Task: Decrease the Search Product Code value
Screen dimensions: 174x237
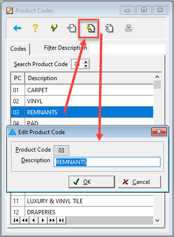Action: pyautogui.click(x=86, y=66)
